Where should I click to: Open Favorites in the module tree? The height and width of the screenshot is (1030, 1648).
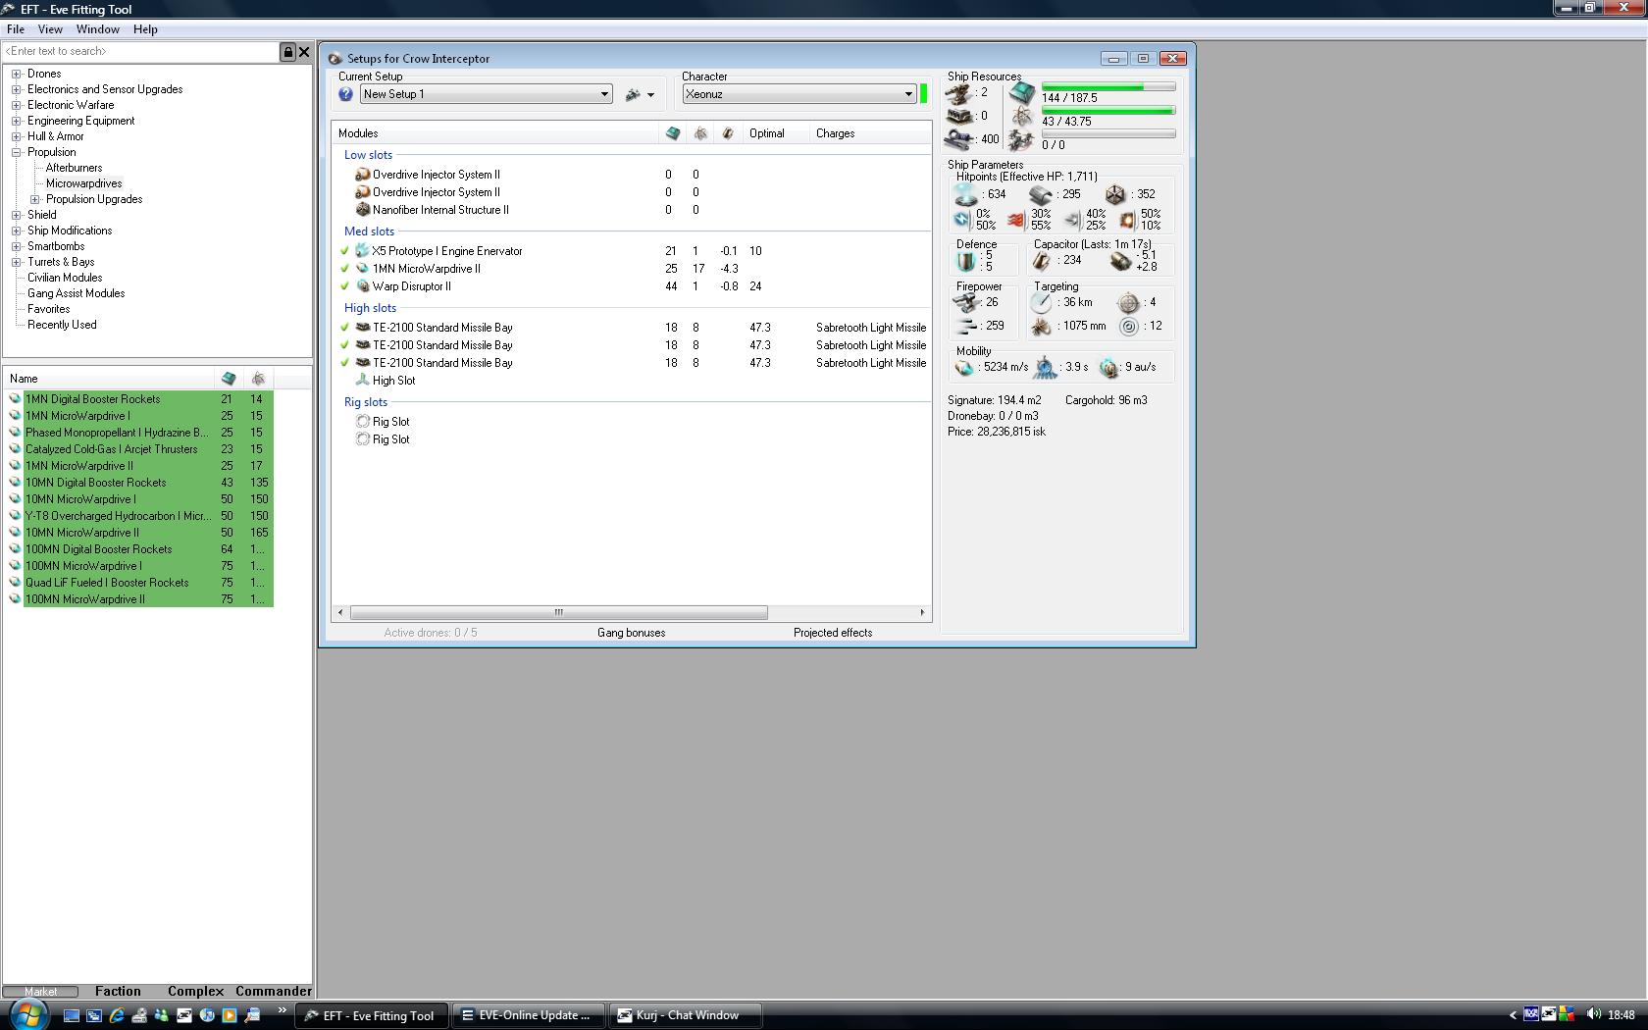[48, 309]
